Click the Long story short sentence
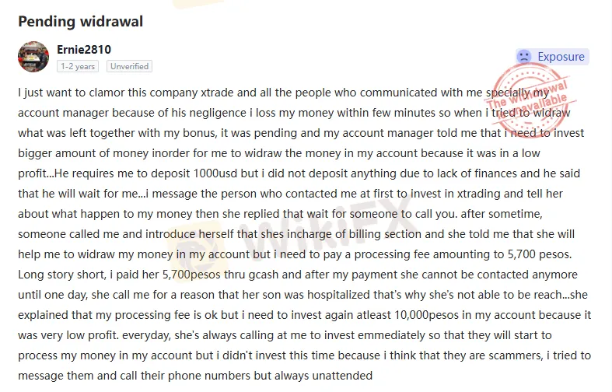Viewport: 612px width, 392px height. [62, 275]
